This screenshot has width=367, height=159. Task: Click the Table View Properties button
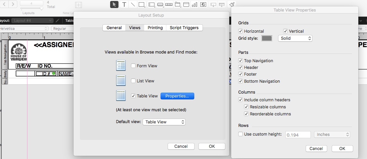pos(177,96)
